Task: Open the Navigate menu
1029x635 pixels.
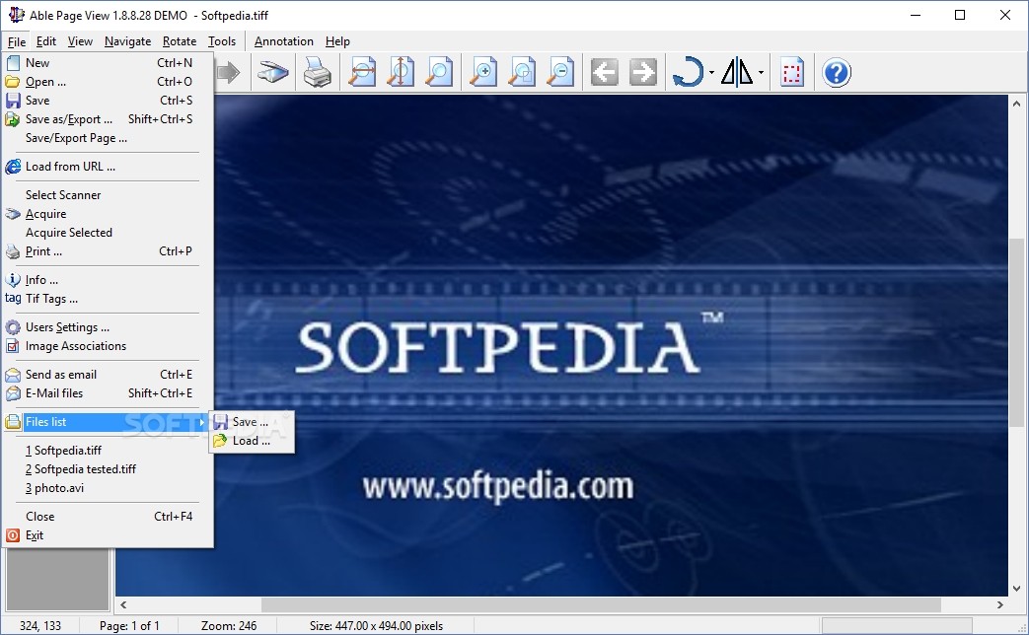Action: click(127, 41)
